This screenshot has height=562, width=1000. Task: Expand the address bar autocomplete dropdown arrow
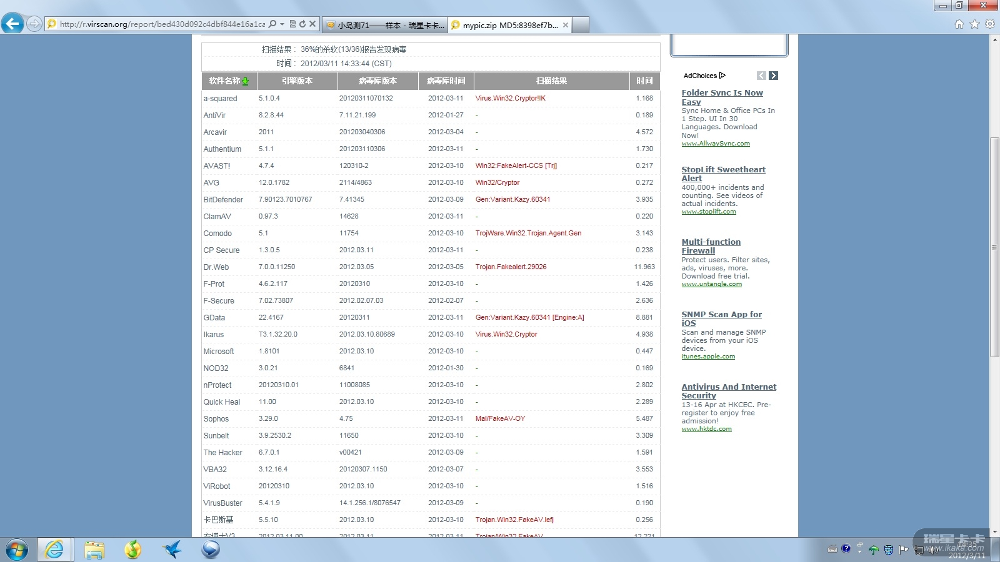click(282, 24)
